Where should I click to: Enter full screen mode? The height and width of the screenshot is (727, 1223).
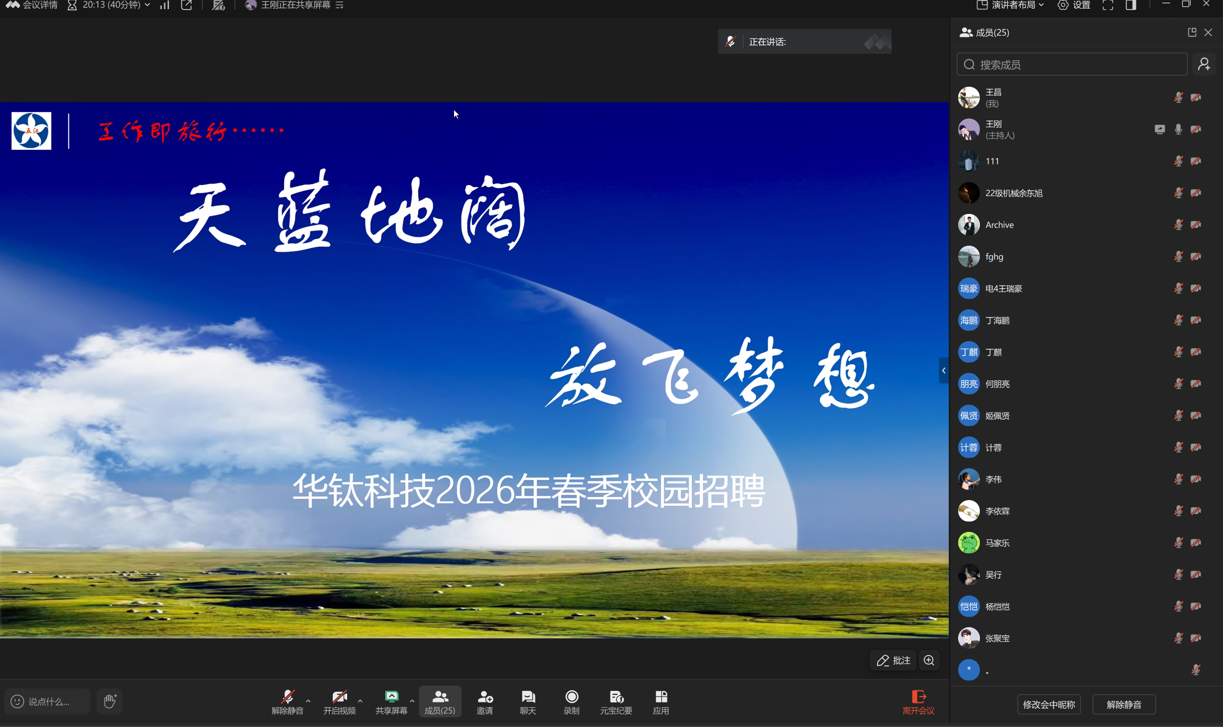click(1108, 5)
